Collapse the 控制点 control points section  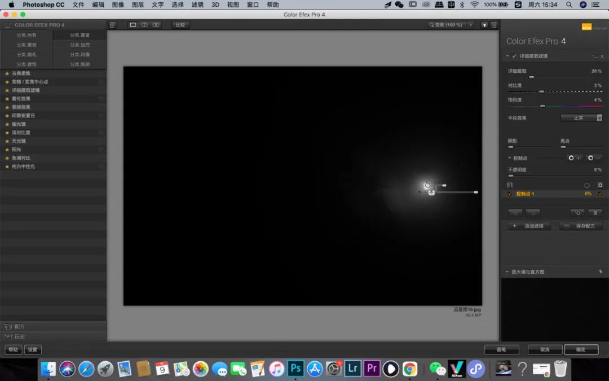(510, 158)
